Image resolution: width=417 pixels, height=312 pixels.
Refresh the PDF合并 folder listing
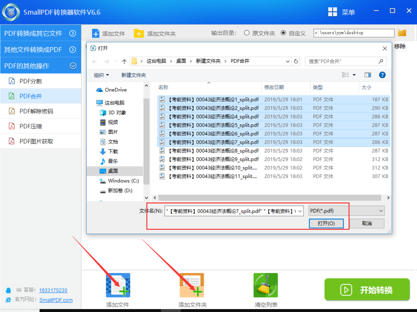[x=296, y=61]
